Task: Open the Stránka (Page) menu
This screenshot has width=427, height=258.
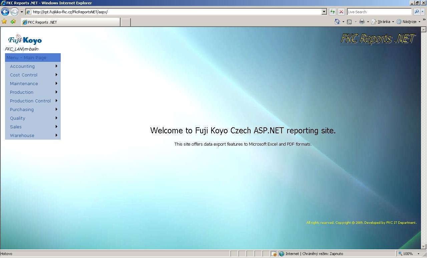Action: (383, 22)
